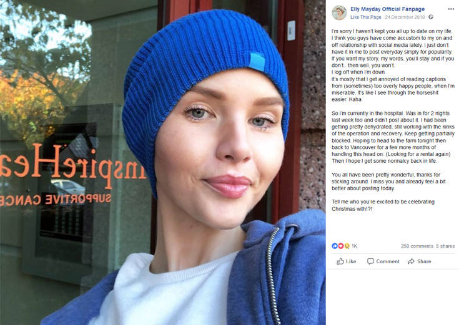View the 5 shares list
This screenshot has height=325, width=459.
445,246
